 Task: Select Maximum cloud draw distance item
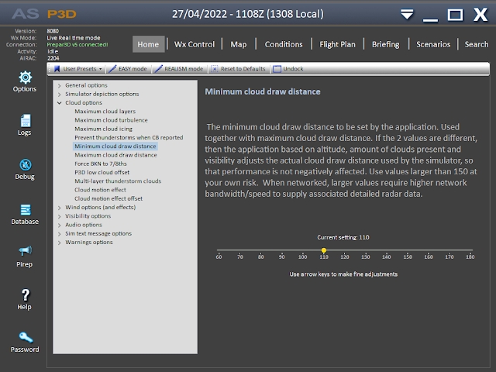click(x=115, y=155)
